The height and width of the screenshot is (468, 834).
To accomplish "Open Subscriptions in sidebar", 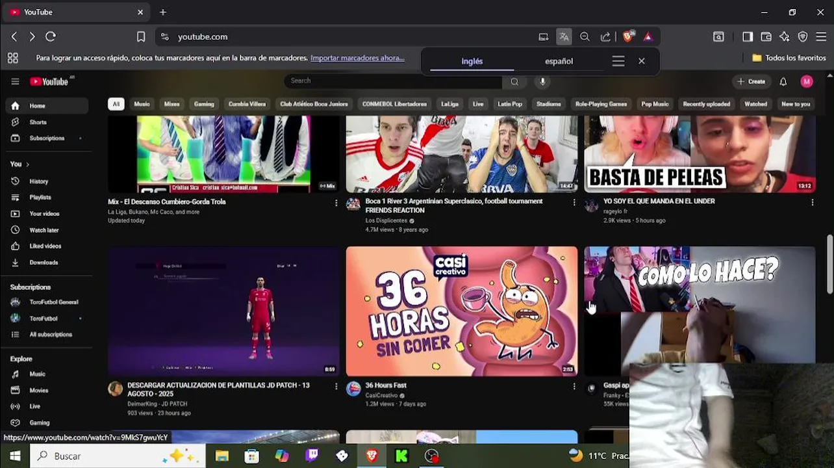I will tap(47, 138).
